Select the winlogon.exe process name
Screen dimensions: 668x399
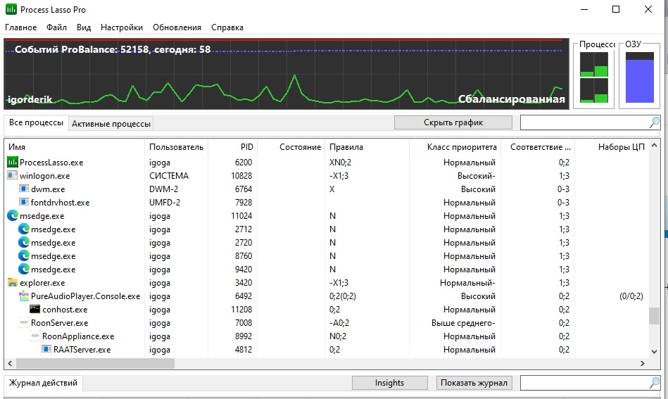45,176
